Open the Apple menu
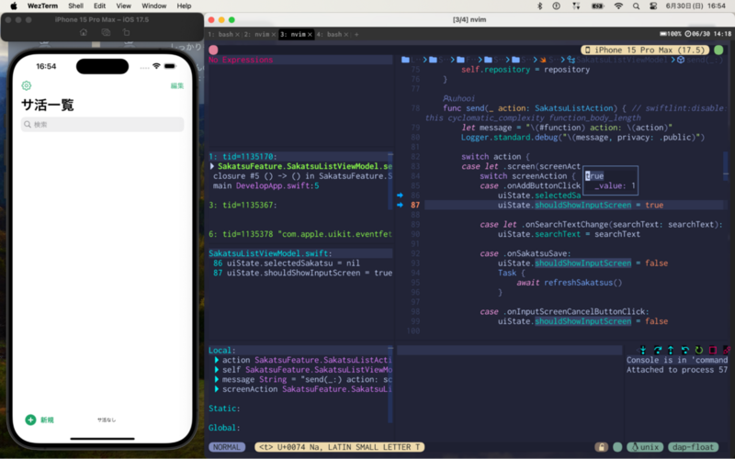735x459 pixels. [14, 6]
